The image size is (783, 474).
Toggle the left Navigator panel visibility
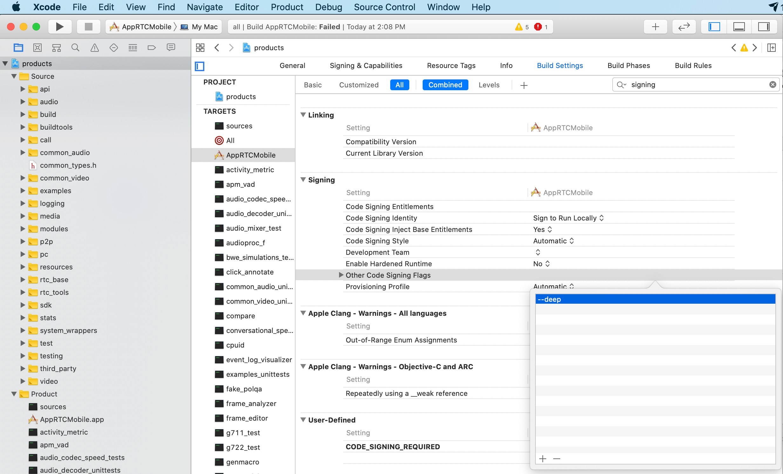coord(714,27)
